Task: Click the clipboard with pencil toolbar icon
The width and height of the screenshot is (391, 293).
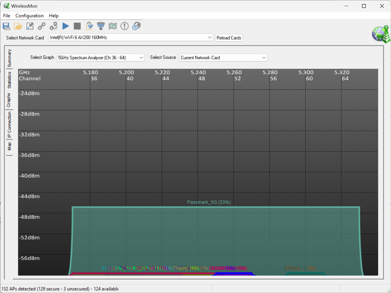Action: pyautogui.click(x=89, y=26)
